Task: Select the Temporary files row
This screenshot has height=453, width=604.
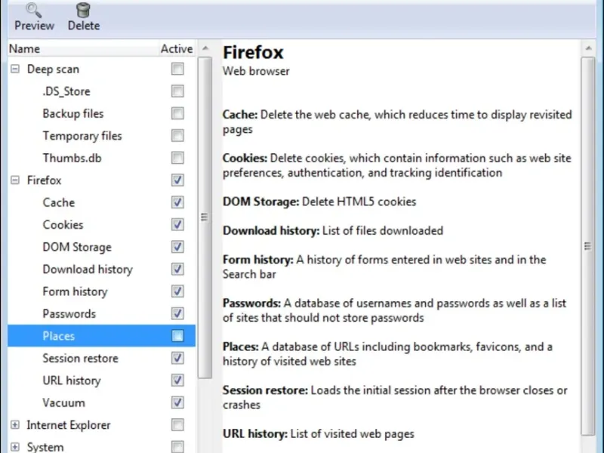Action: coord(102,136)
